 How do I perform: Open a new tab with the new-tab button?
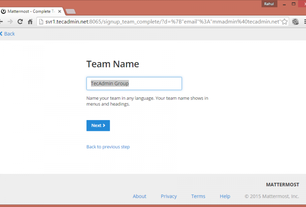[70, 11]
